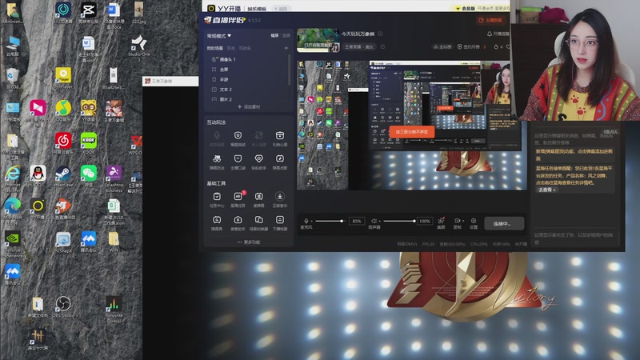Mute the speaker via its icon
The height and width of the screenshot is (360, 640).
[374, 221]
